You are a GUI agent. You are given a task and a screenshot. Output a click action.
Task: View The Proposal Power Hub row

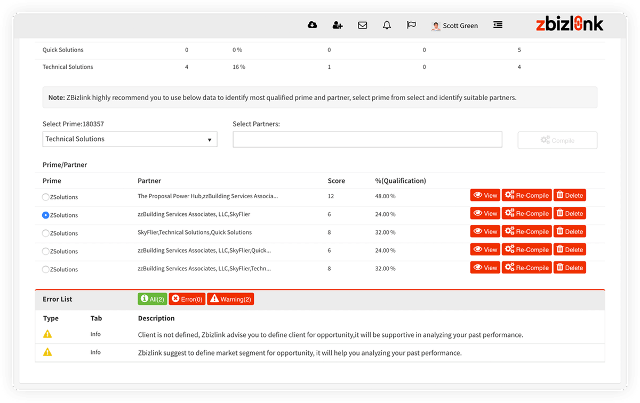pos(485,195)
